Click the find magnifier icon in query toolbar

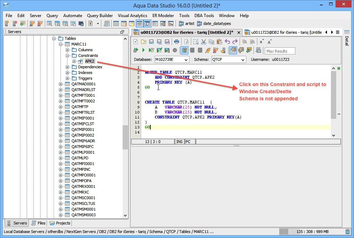pos(245,42)
